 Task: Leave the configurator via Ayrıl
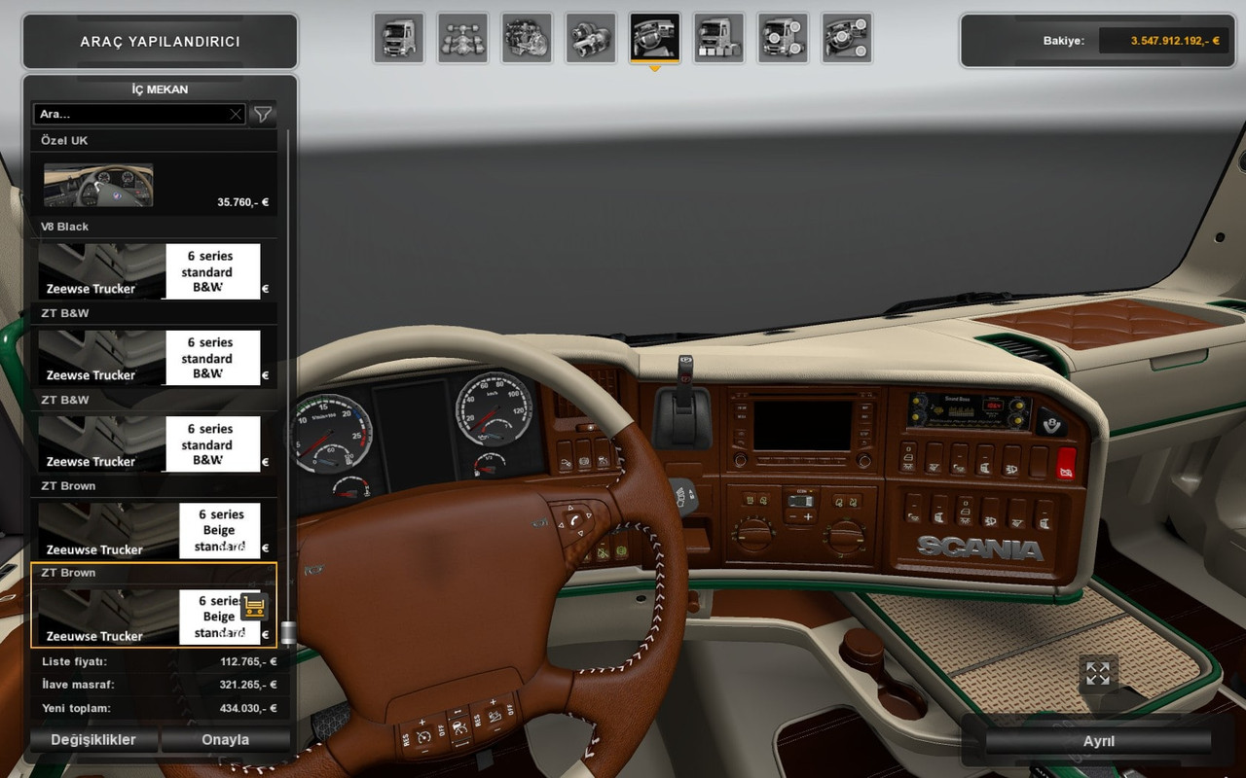coord(1099,741)
